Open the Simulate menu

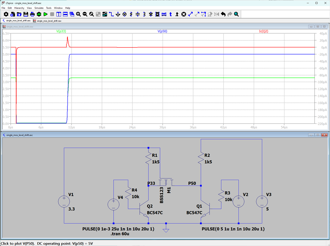point(39,8)
